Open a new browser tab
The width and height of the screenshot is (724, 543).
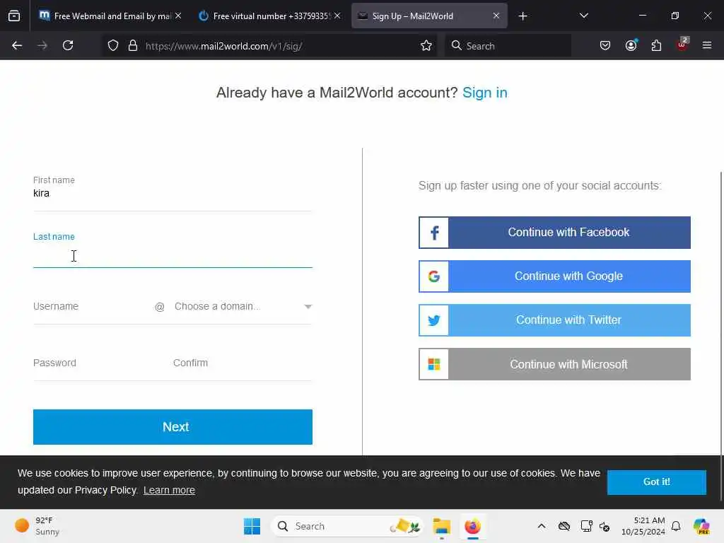coord(522,16)
